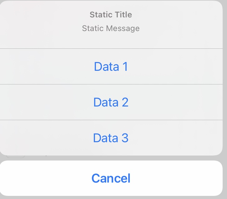This screenshot has width=227, height=199.
Task: Activate the blue Data 2 label
Action: [x=111, y=102]
